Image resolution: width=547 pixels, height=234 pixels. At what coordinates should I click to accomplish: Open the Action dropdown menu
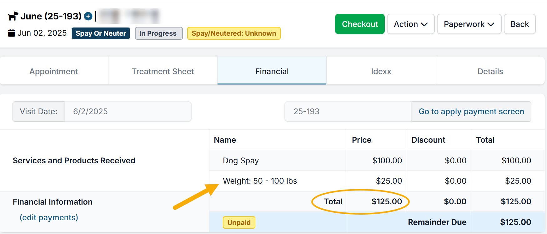pos(410,24)
